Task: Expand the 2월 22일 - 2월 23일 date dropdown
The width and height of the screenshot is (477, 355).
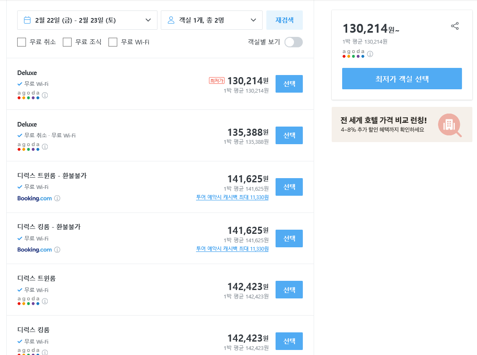Action: (x=148, y=20)
